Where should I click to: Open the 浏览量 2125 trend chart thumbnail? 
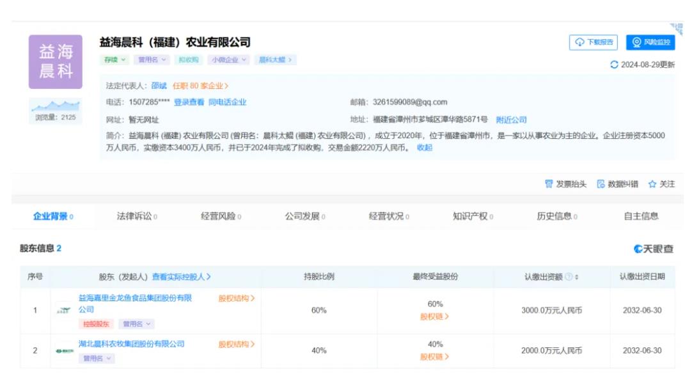tap(56, 111)
